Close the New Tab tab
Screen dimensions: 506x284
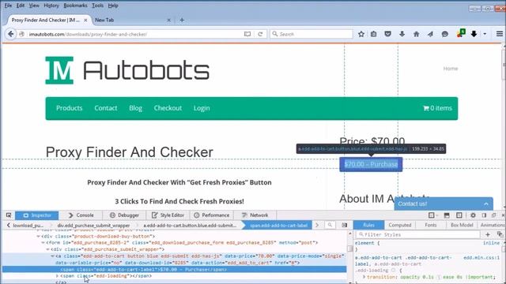[168, 20]
